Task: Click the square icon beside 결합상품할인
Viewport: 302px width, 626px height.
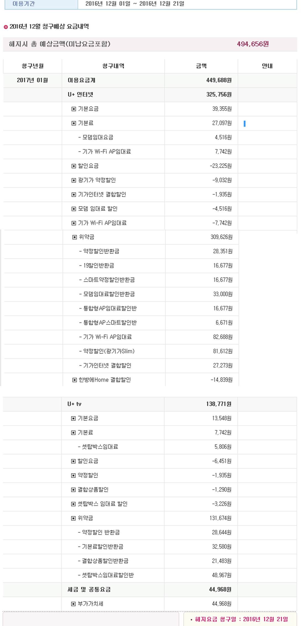Action: pyautogui.click(x=73, y=490)
